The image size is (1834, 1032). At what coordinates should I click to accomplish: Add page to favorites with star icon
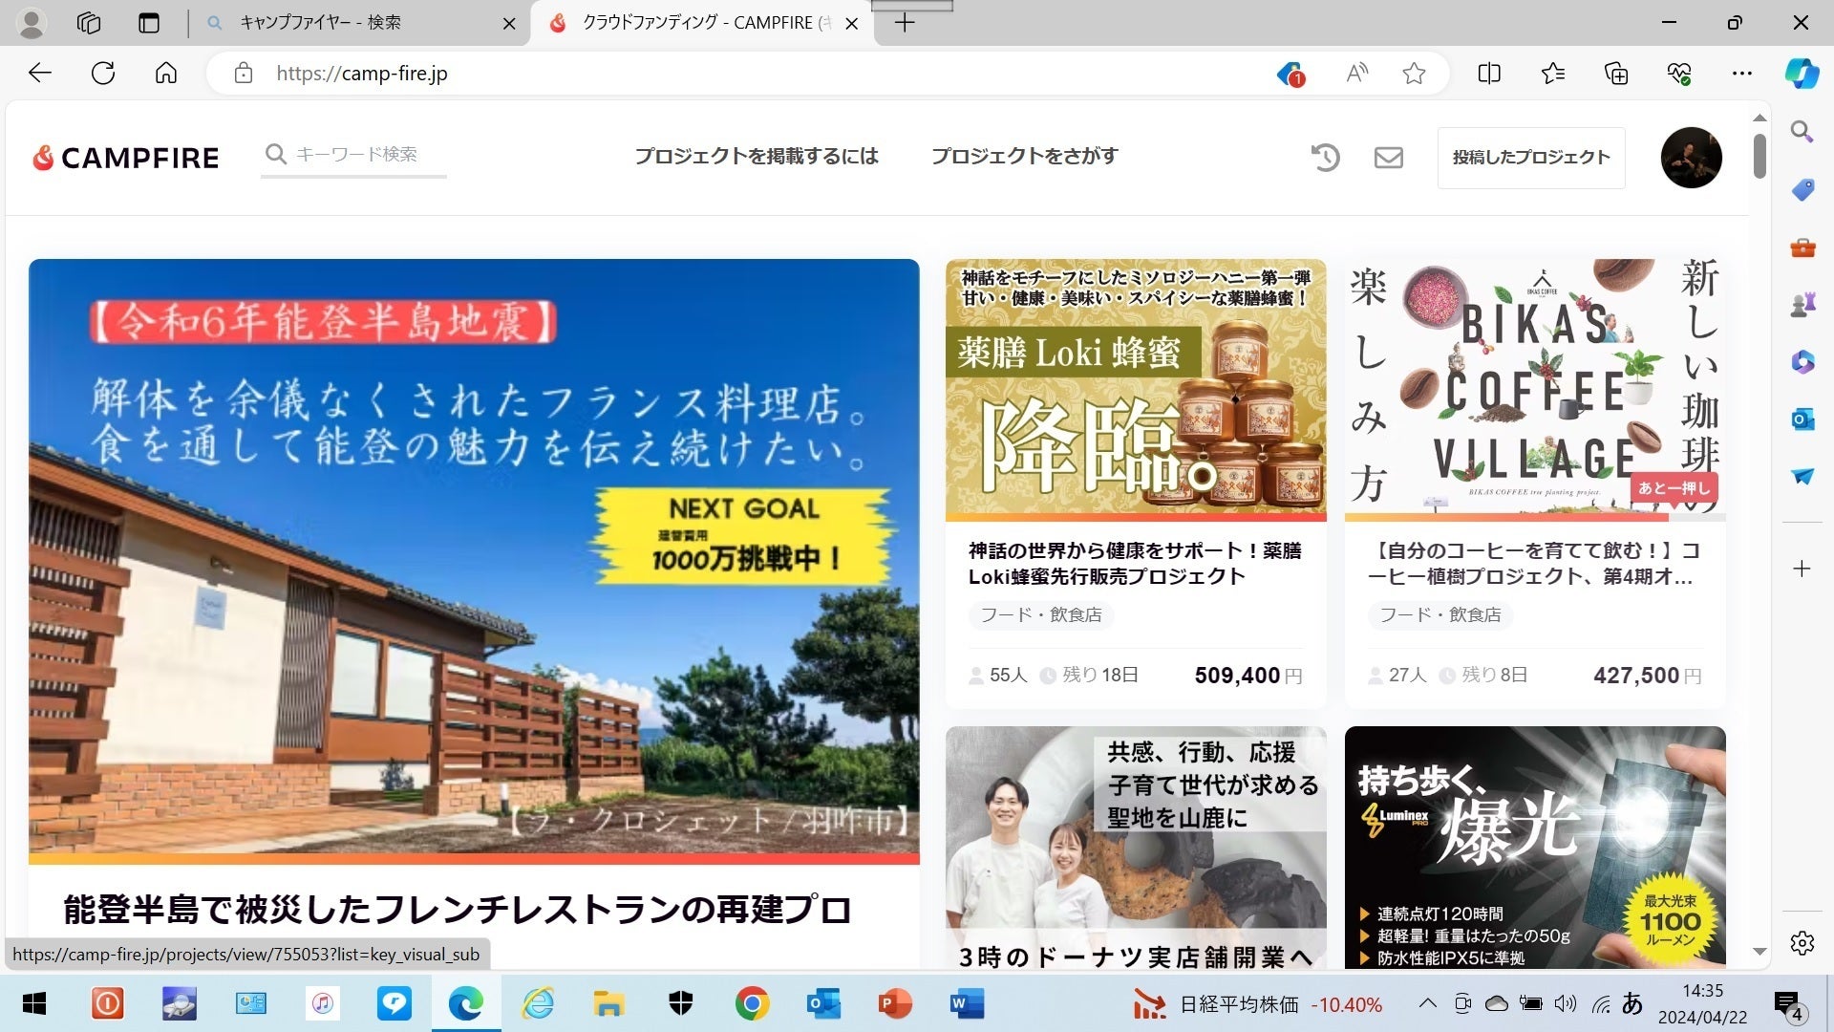coord(1414,74)
